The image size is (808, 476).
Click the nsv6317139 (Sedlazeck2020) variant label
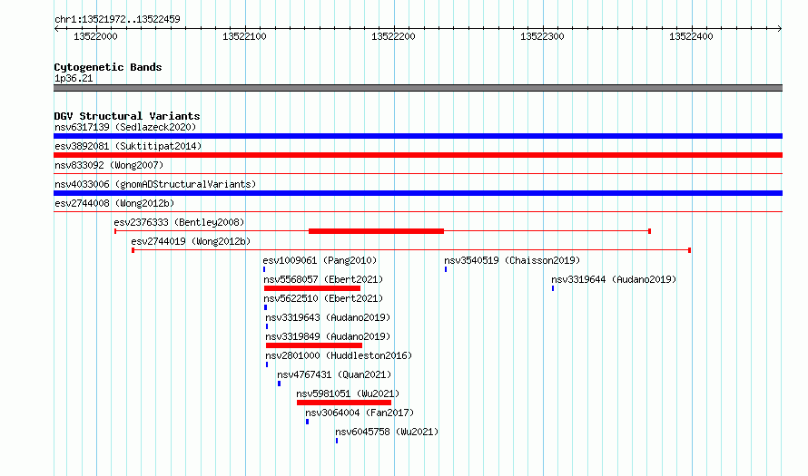point(125,127)
